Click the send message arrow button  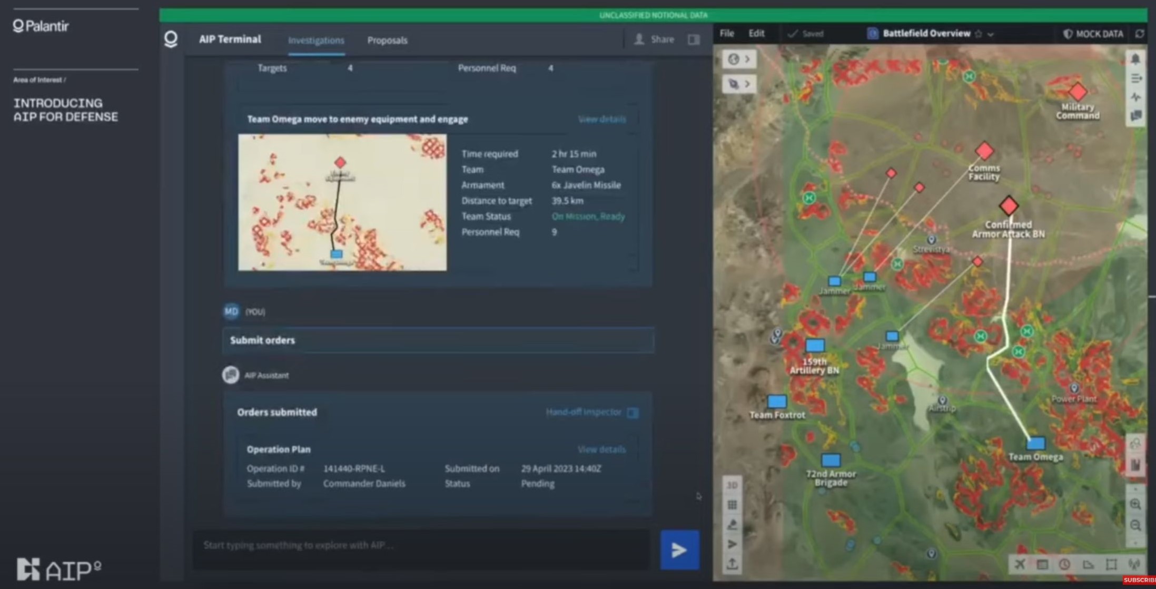point(679,550)
